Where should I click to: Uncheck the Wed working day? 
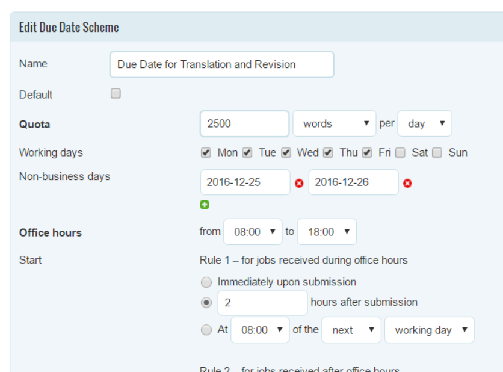tap(286, 153)
